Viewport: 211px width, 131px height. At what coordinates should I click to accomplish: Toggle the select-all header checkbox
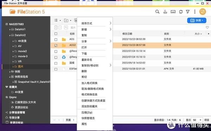point(56,34)
